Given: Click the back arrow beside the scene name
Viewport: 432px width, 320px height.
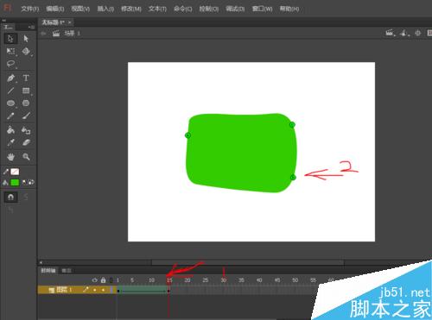Looking at the screenshot, I should point(43,34).
